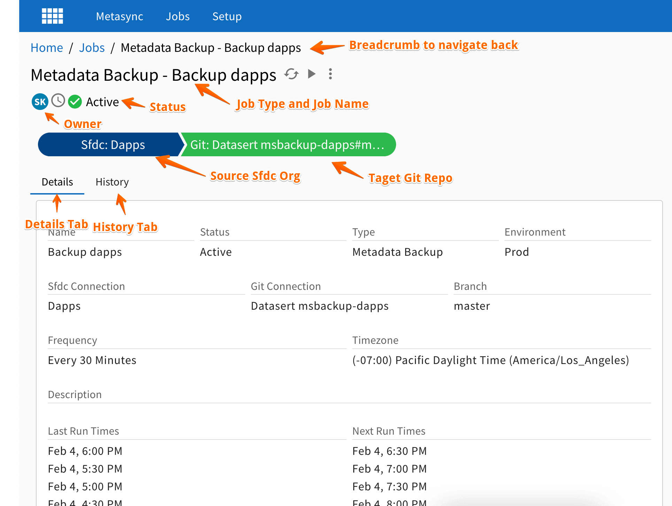Go to Home via breadcrumb
This screenshot has height=506, width=672.
47,48
